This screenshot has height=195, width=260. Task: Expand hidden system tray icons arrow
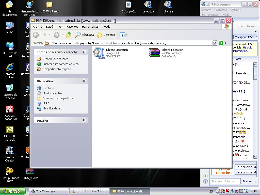coord(218,191)
